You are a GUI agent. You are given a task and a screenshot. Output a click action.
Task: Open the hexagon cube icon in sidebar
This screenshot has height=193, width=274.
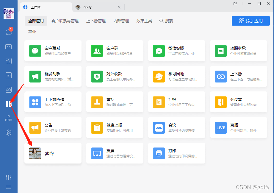(9, 133)
